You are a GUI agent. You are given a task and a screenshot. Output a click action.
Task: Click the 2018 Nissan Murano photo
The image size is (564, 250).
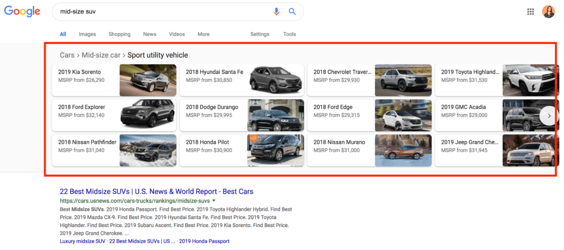[x=403, y=150]
